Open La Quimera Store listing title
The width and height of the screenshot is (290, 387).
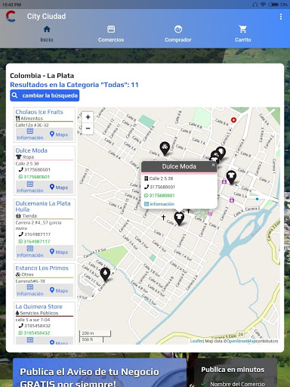click(x=39, y=307)
